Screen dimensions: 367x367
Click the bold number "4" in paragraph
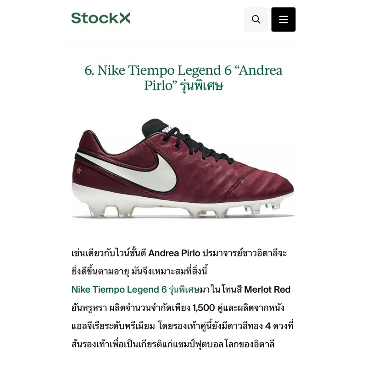268,326
